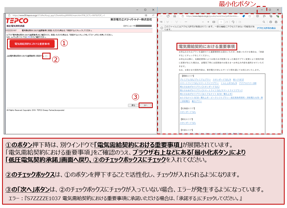Viewport: 287px width, 208px height.
Task: Click the TEPCO logo in left window
Action: click(17, 21)
